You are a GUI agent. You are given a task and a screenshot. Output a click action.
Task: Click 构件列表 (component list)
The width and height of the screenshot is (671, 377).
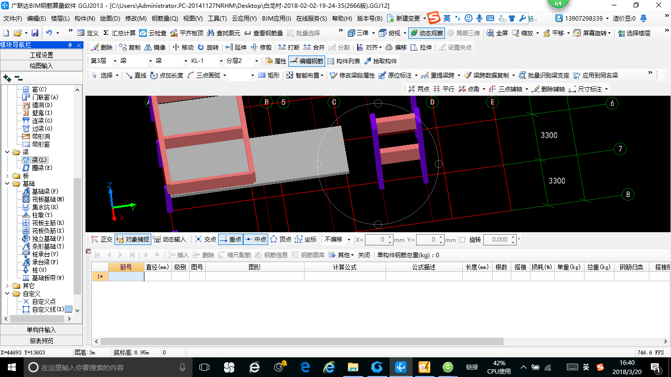343,61
